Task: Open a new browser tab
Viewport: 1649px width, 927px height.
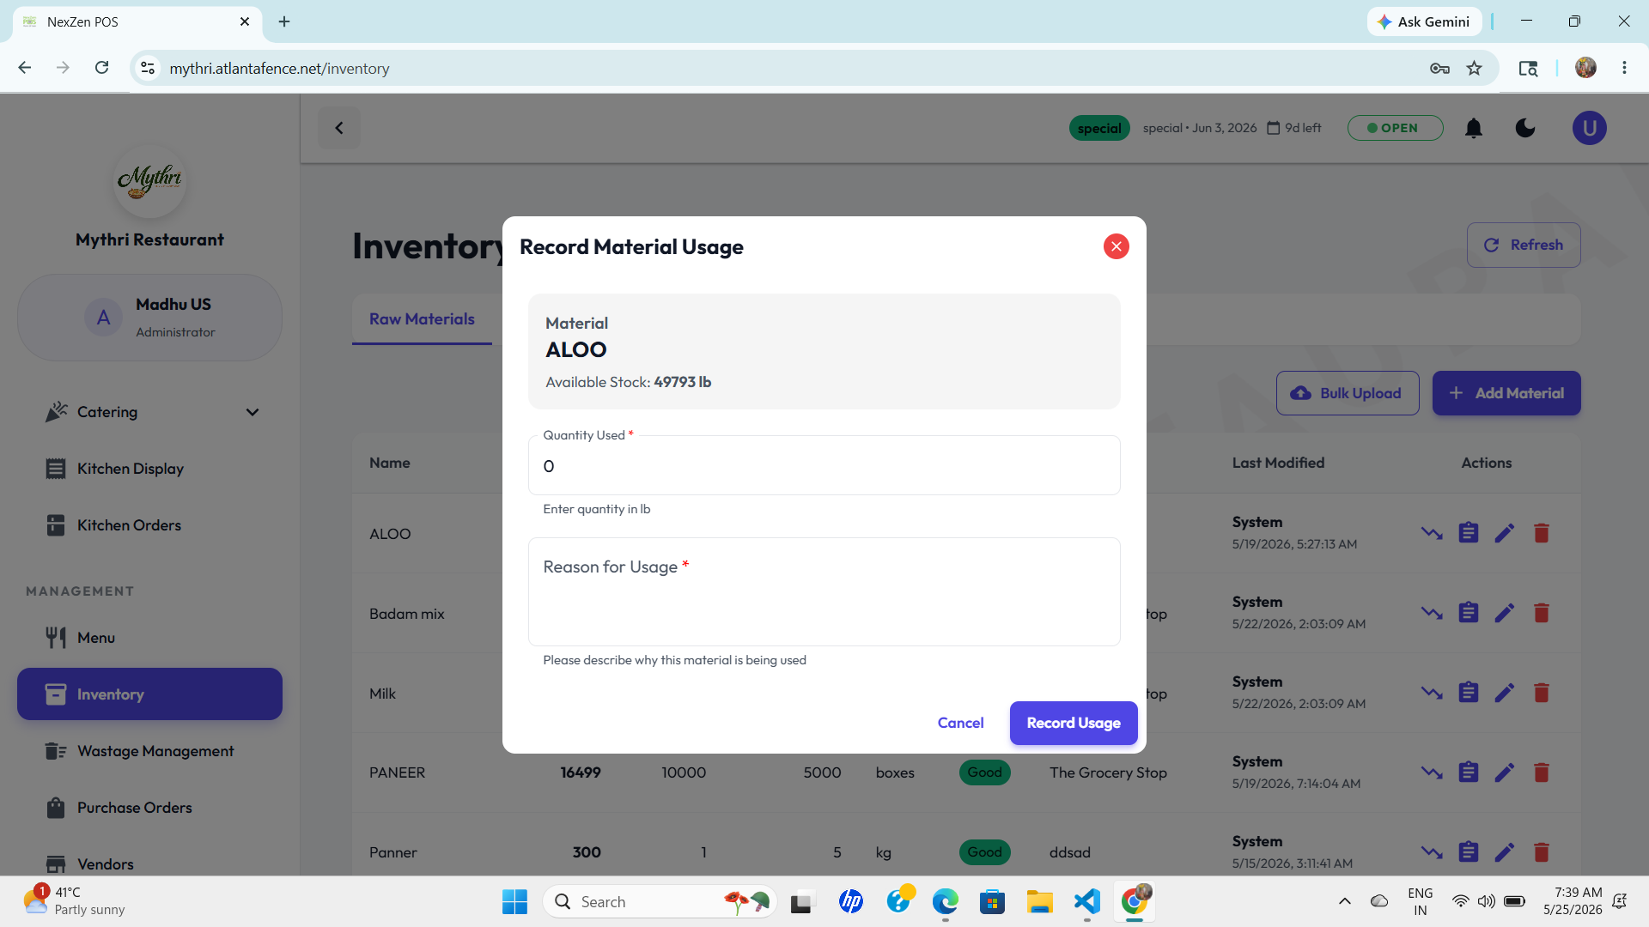Action: click(284, 21)
